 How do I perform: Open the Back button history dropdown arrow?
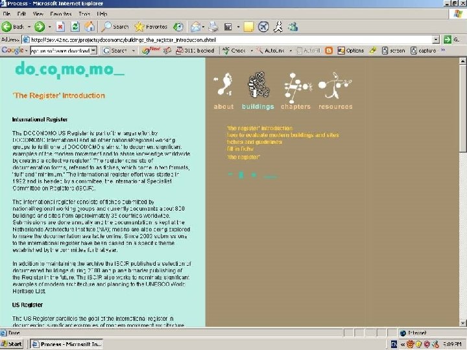click(29, 27)
